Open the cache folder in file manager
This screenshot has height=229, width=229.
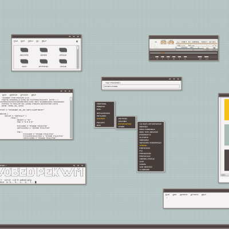click(x=63, y=63)
